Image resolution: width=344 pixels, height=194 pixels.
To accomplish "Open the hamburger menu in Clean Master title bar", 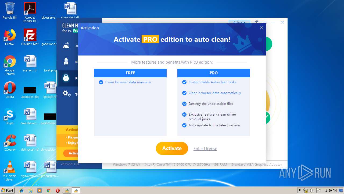I will coord(265,22).
